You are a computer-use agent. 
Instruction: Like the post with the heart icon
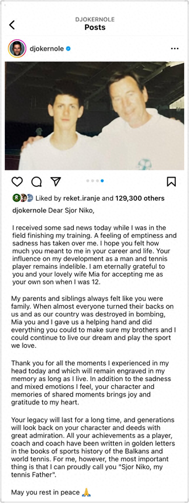coord(17,182)
